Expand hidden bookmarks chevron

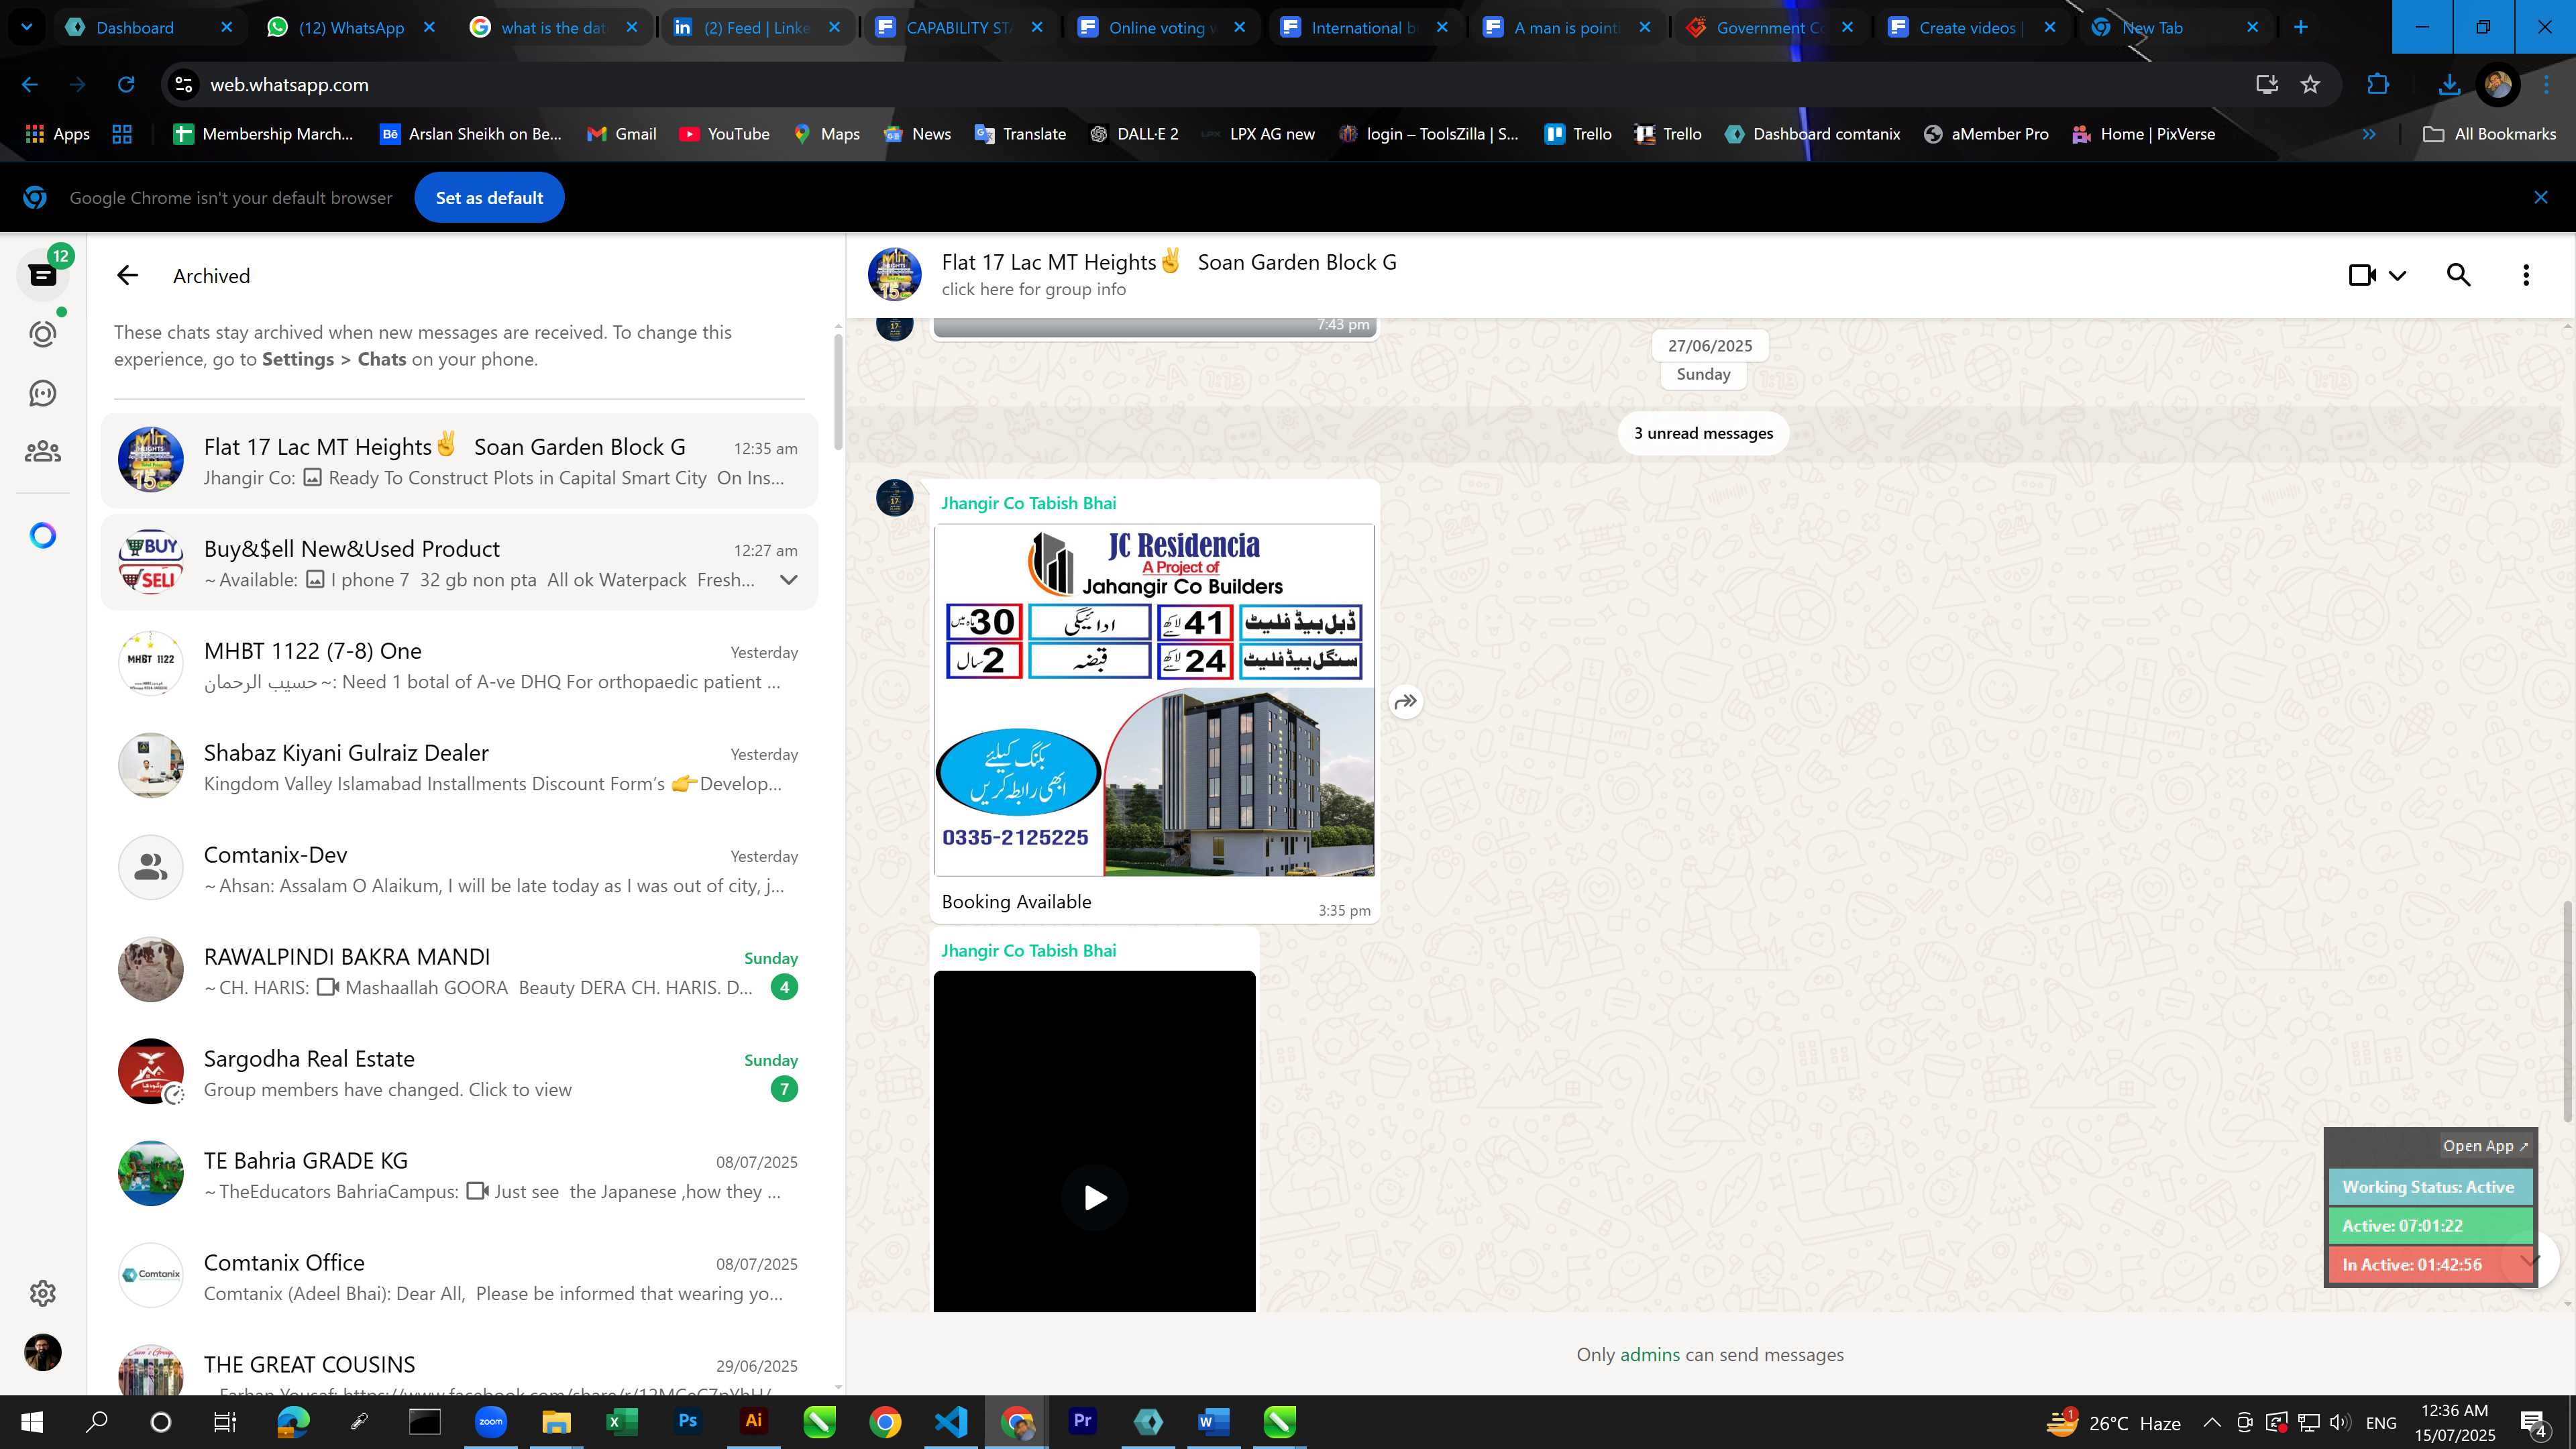coord(2369,134)
